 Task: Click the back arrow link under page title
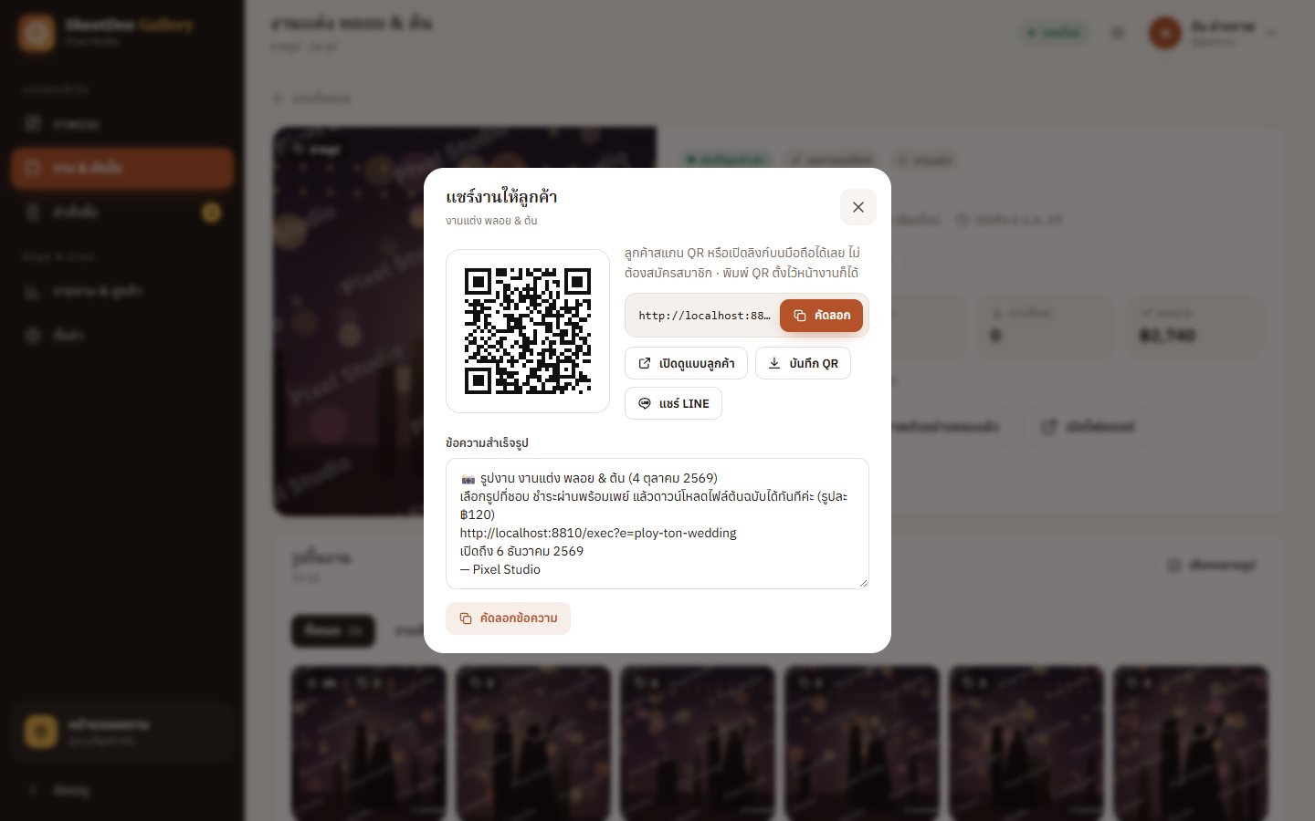312,98
